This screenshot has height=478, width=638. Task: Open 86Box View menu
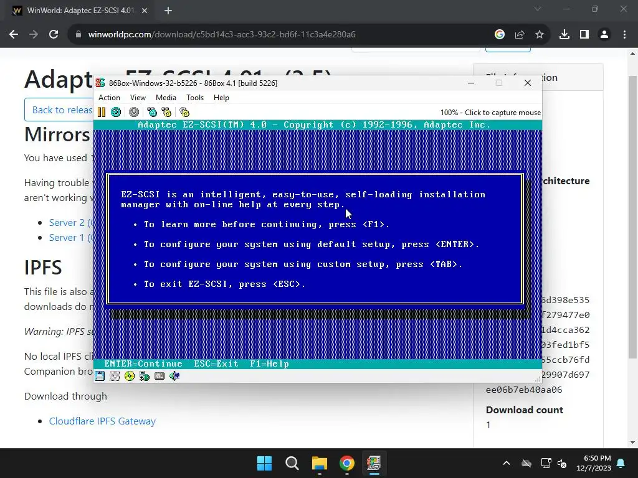(138, 98)
